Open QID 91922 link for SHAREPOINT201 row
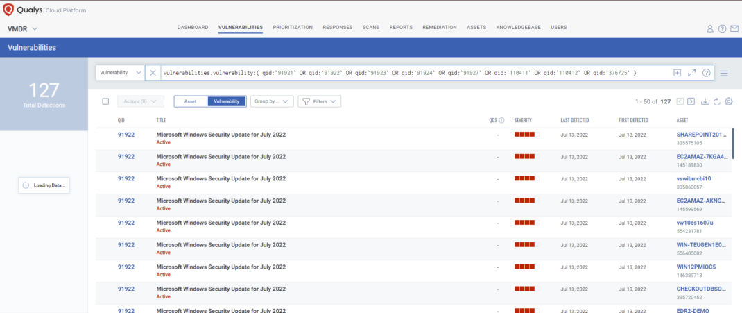 [x=126, y=135]
